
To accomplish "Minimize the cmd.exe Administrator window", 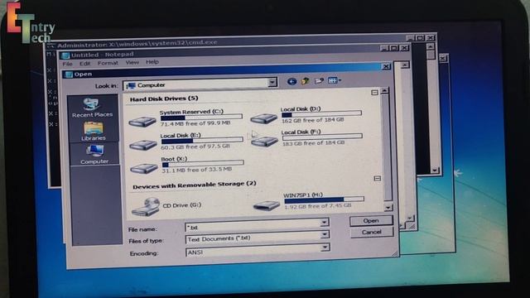I will [411, 38].
